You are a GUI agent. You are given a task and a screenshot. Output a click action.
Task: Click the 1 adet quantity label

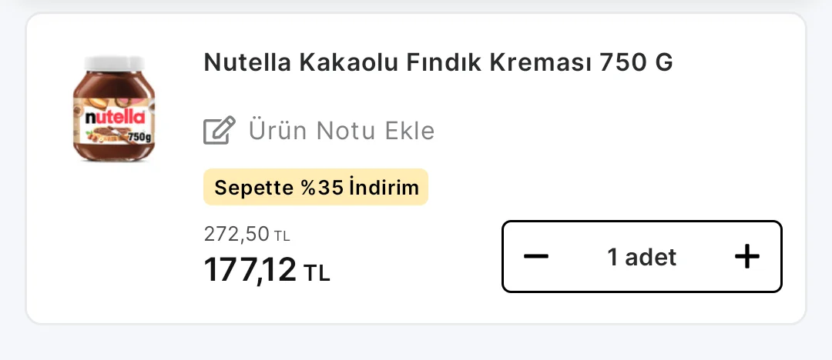(x=642, y=257)
